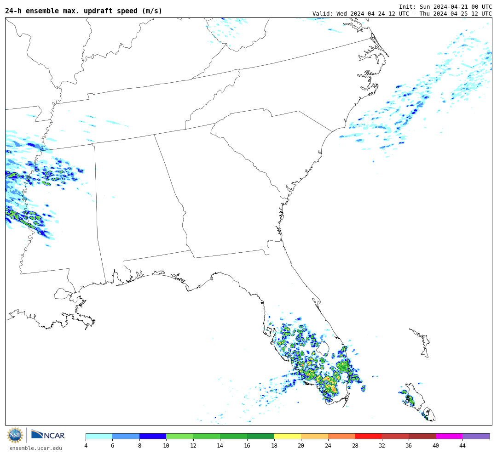497x454 pixels.
Task: Click the colorbar label '10'
Action: 166,445
